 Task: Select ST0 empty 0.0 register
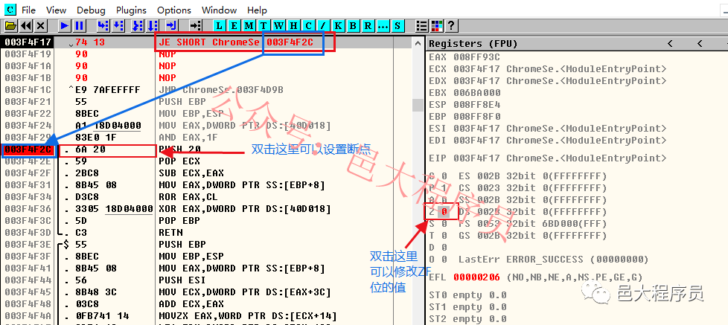[x=468, y=295]
